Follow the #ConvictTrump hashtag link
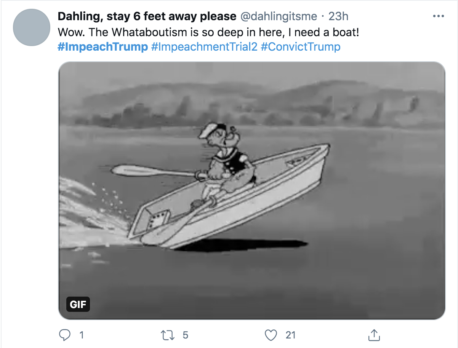458x348 pixels. click(x=301, y=47)
